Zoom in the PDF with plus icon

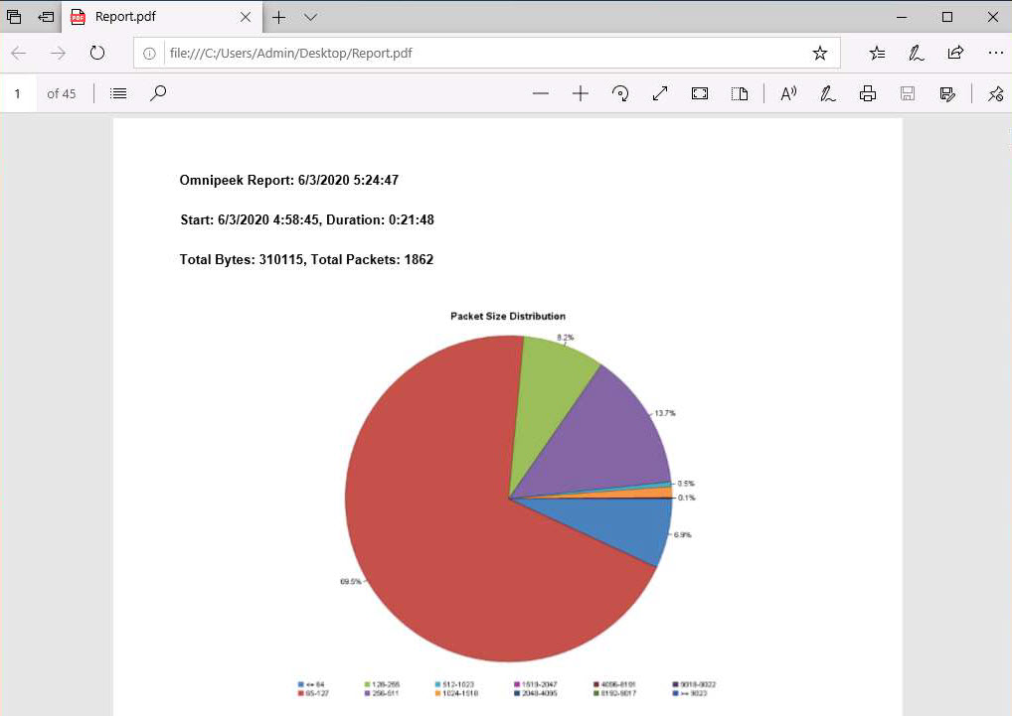click(x=581, y=94)
